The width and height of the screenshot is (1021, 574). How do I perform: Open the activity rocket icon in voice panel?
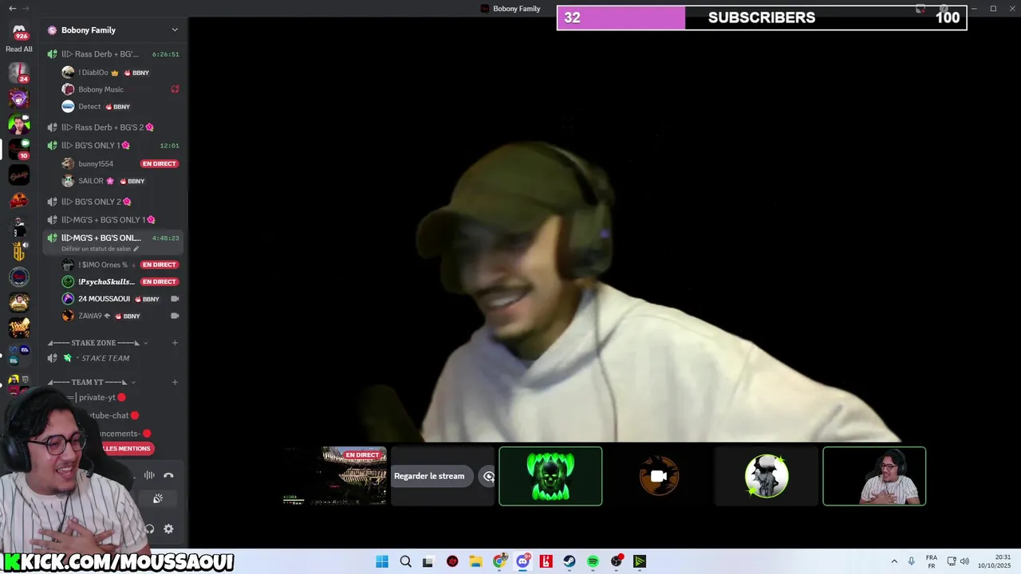[158, 499]
